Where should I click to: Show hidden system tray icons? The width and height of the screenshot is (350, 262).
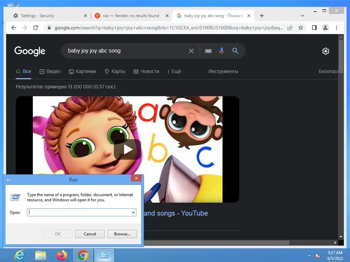[x=309, y=256]
